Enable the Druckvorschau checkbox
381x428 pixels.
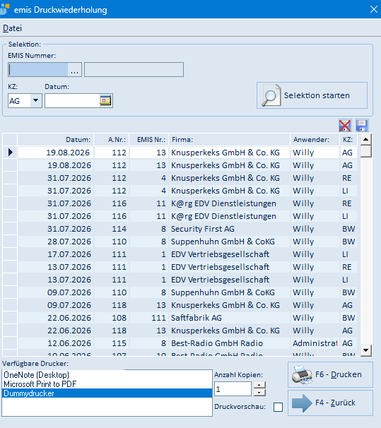pos(278,407)
